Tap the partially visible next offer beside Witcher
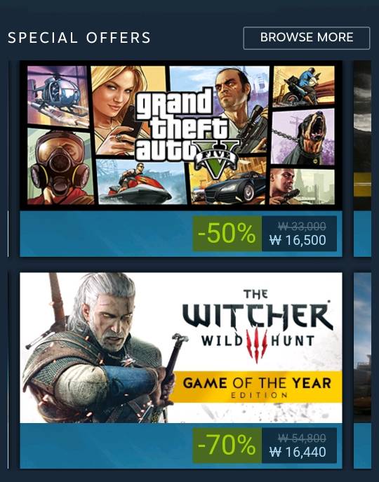This screenshot has height=482, width=379. [362, 370]
